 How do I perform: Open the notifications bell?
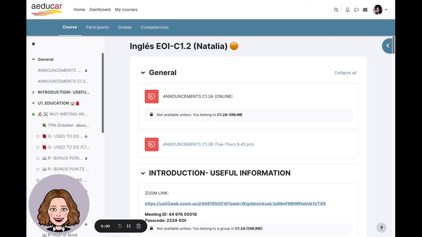pyautogui.click(x=347, y=10)
